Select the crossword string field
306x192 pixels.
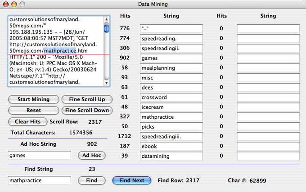tap(171, 97)
